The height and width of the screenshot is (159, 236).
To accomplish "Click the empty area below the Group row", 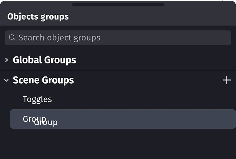I will (x=118, y=144).
